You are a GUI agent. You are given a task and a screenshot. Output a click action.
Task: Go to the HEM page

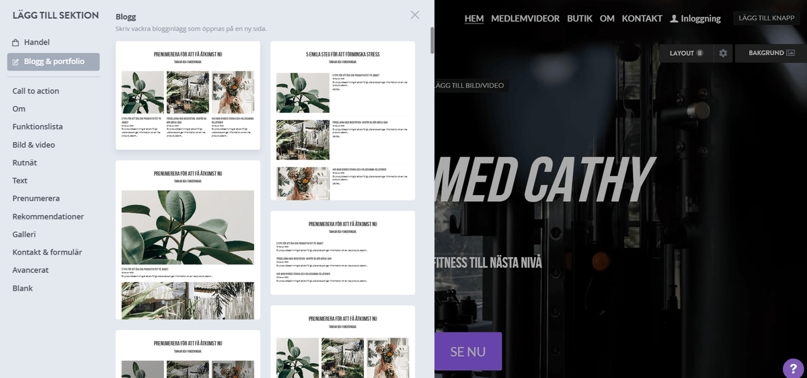474,19
